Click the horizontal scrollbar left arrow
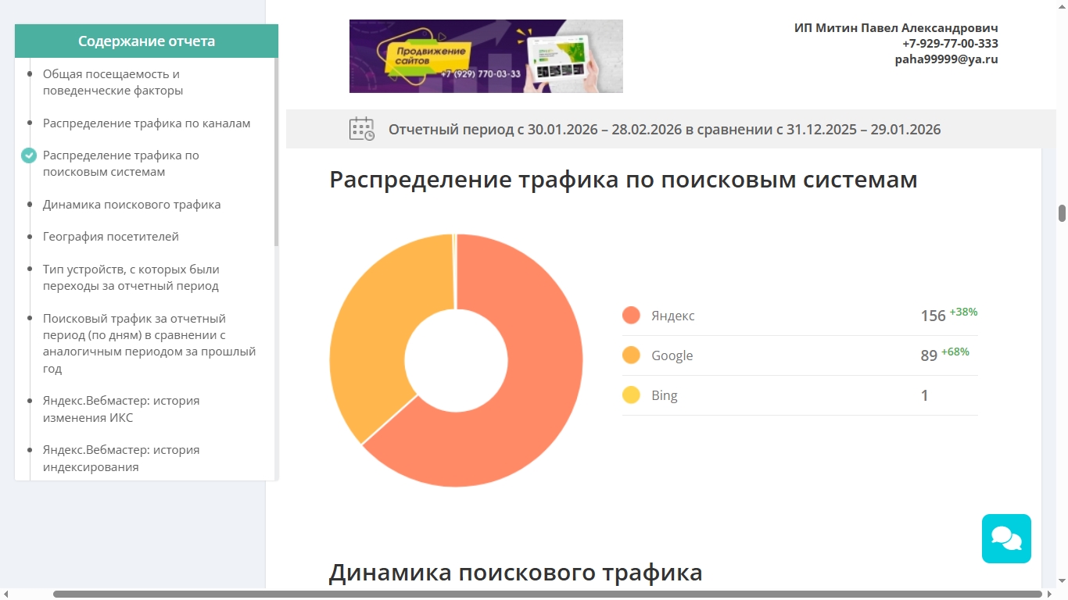This screenshot has height=600, width=1068. click(x=6, y=594)
